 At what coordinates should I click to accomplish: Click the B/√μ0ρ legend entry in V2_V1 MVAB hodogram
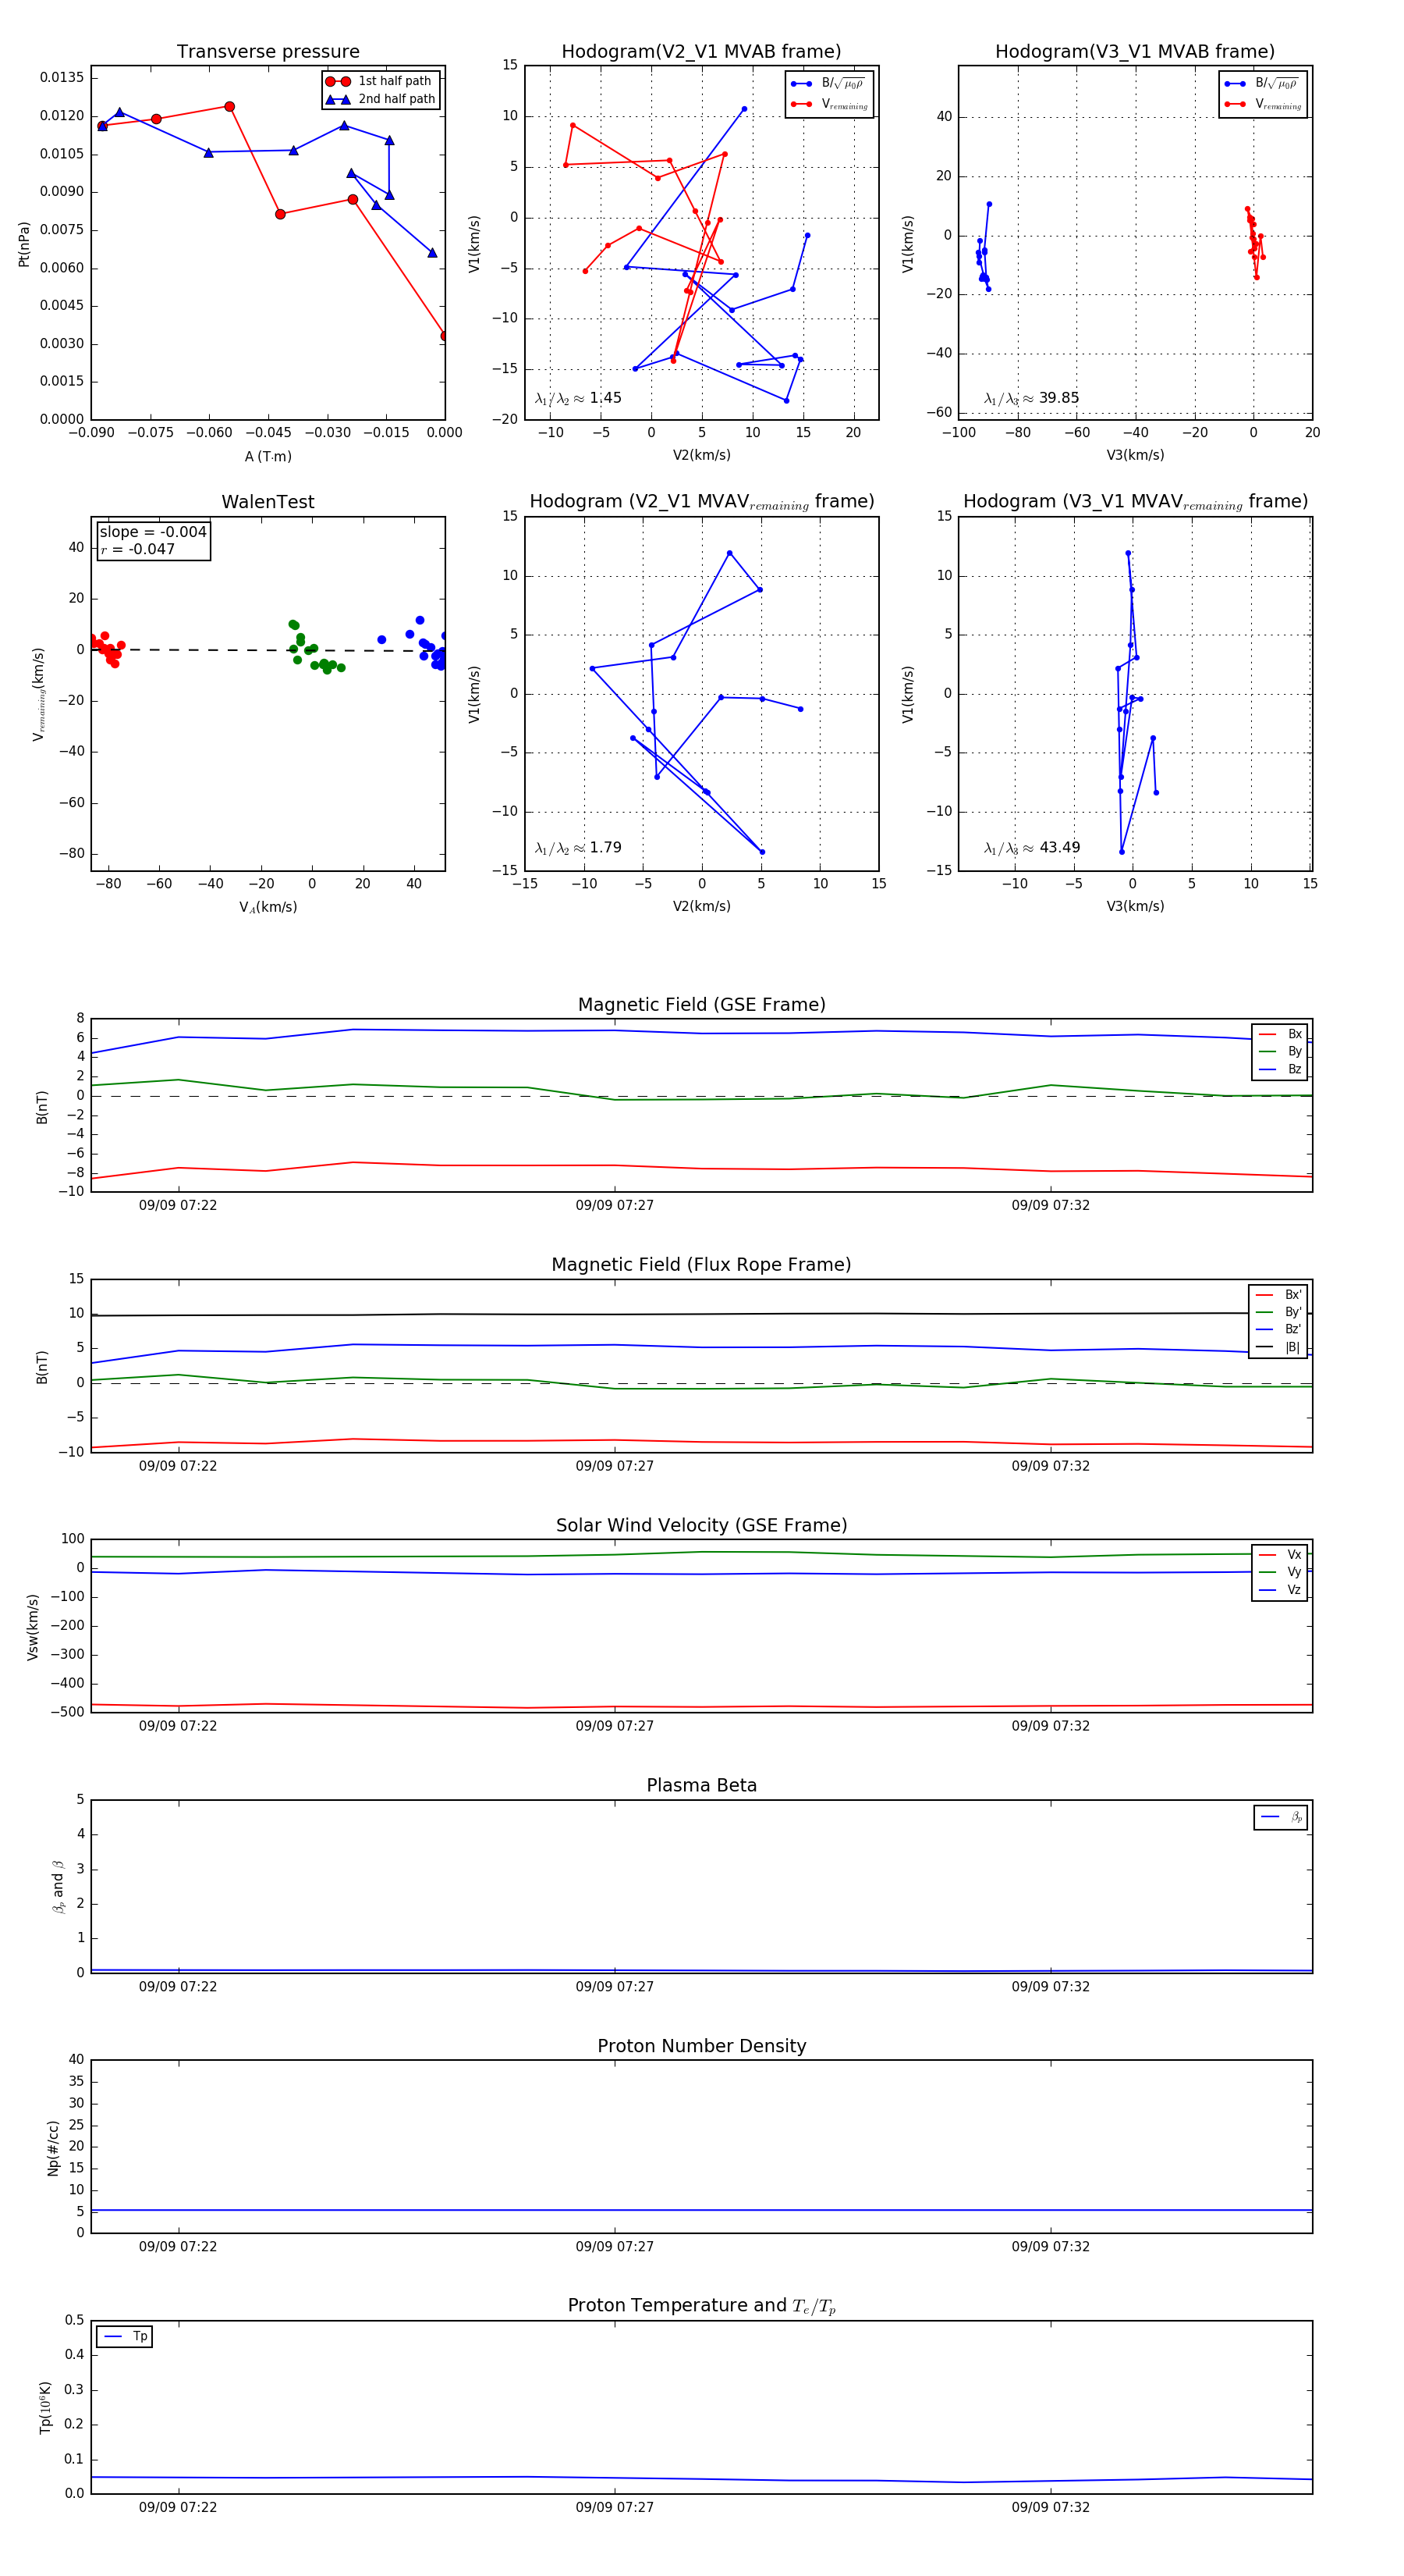pyautogui.click(x=828, y=83)
